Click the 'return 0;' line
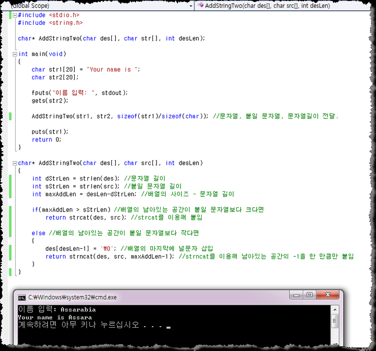Screen dimensions: 376x351 point(47,139)
